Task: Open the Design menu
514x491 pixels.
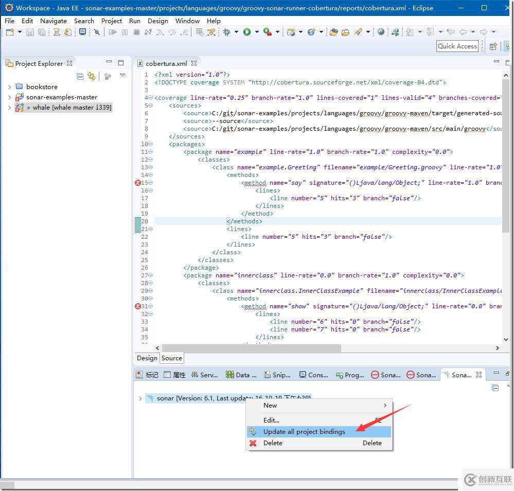Action: (x=157, y=21)
